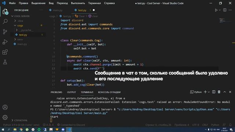Open the Справка menu
The width and height of the screenshot is (235, 132).
tap(109, 3)
